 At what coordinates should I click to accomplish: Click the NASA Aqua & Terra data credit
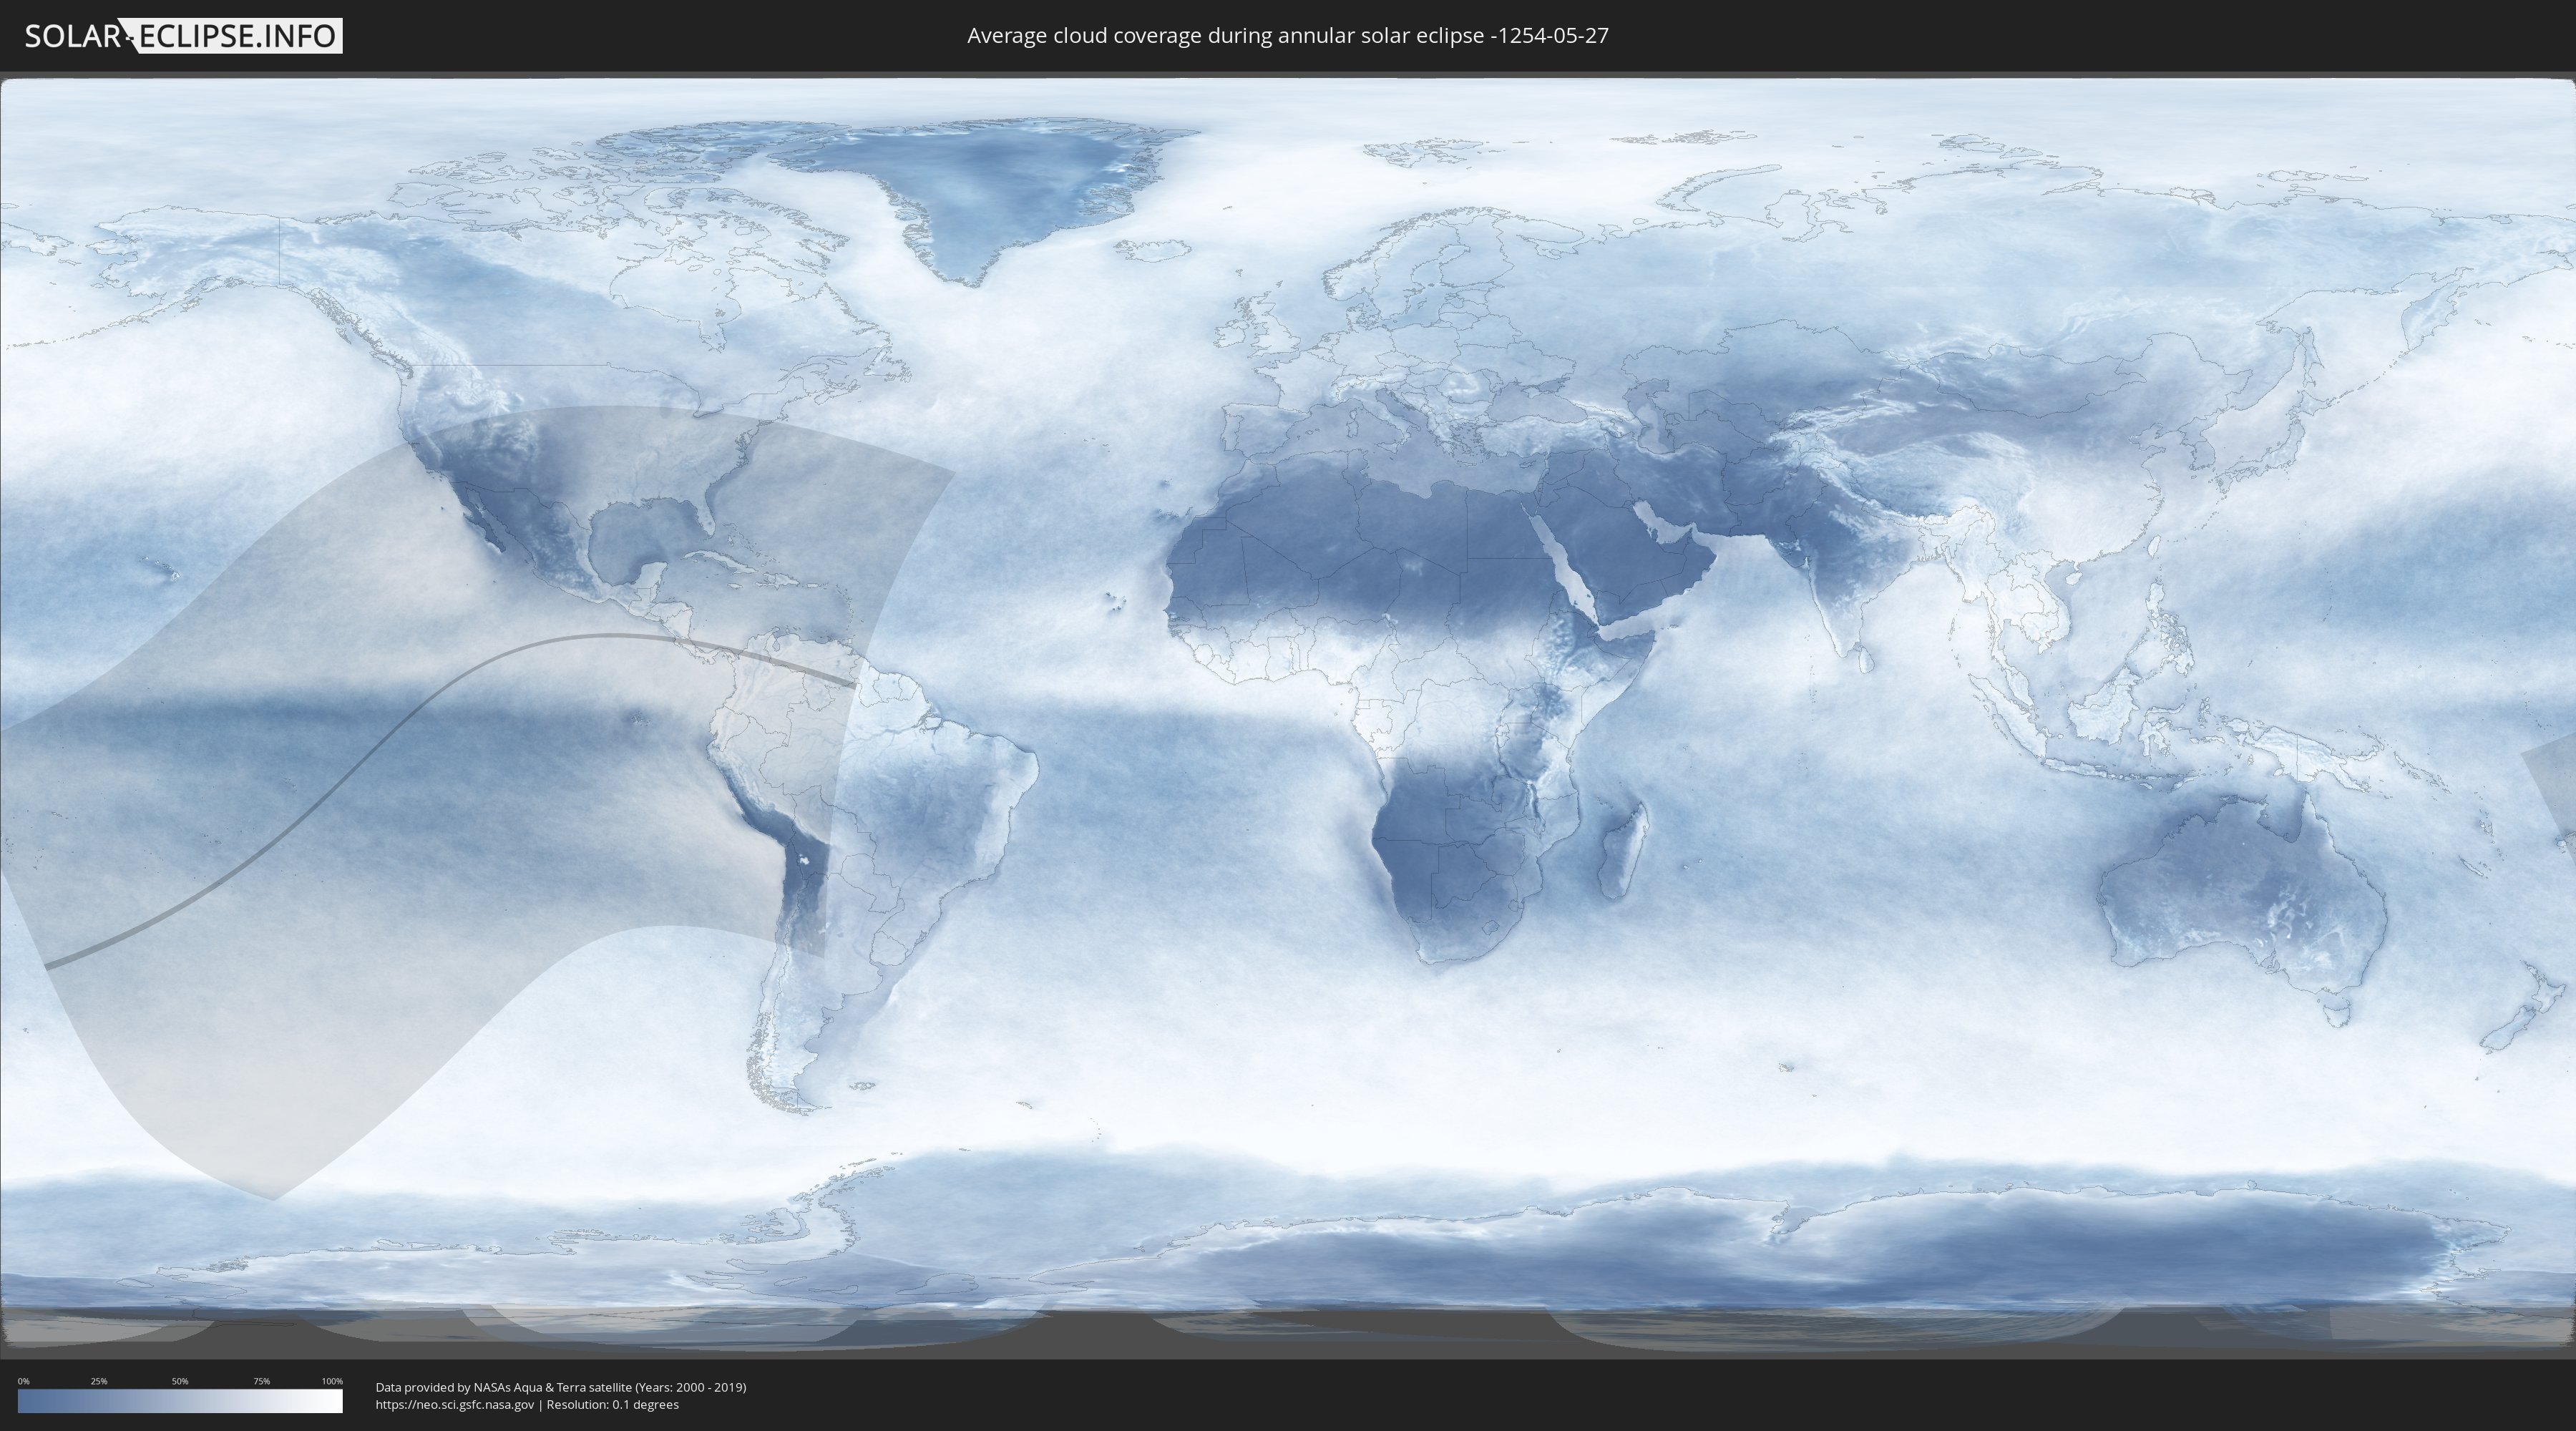(x=561, y=1387)
